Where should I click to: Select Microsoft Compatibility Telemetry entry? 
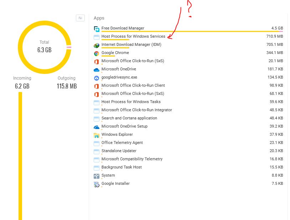tap(132, 159)
